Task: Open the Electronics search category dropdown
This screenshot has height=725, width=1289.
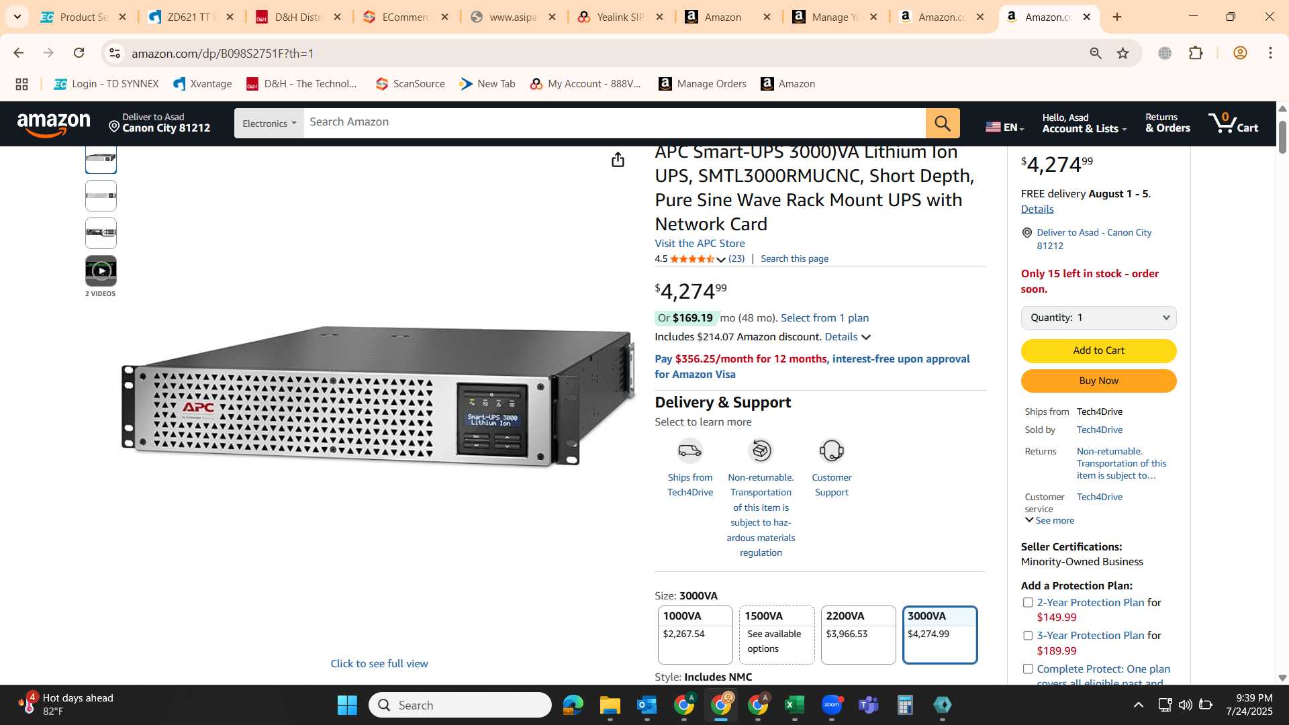Action: [269, 124]
